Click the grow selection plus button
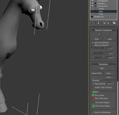Image resolution: width=119 pixels, height=115 pixels. point(99,34)
